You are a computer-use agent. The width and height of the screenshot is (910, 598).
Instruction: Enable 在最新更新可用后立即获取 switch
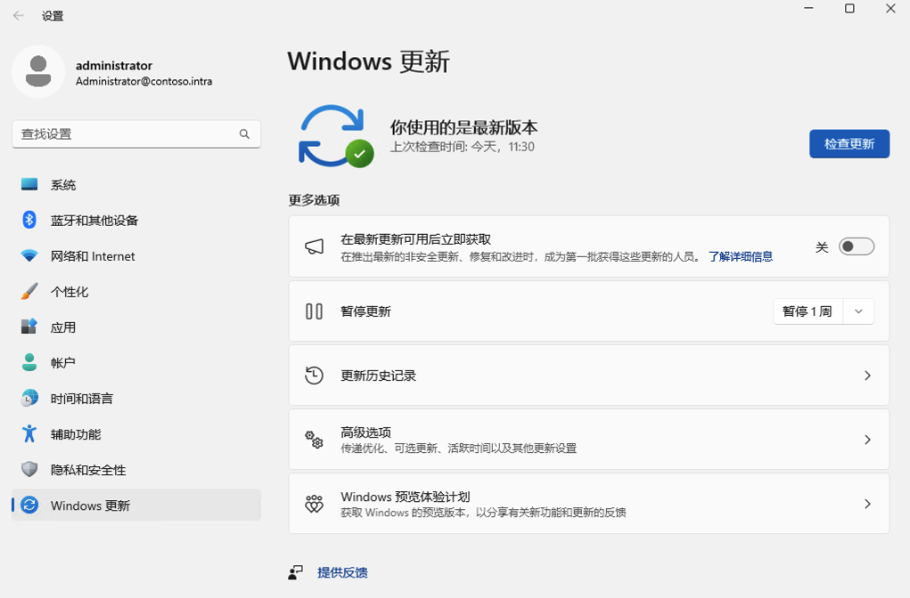tap(856, 246)
